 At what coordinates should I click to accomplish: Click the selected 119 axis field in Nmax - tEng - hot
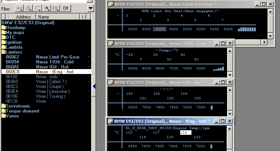point(185,133)
